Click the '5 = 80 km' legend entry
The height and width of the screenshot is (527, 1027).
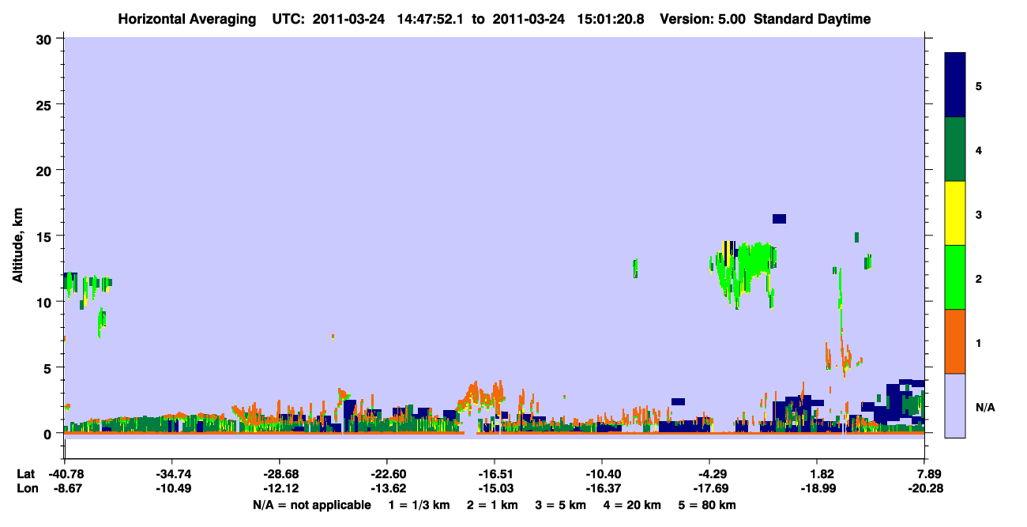[709, 504]
